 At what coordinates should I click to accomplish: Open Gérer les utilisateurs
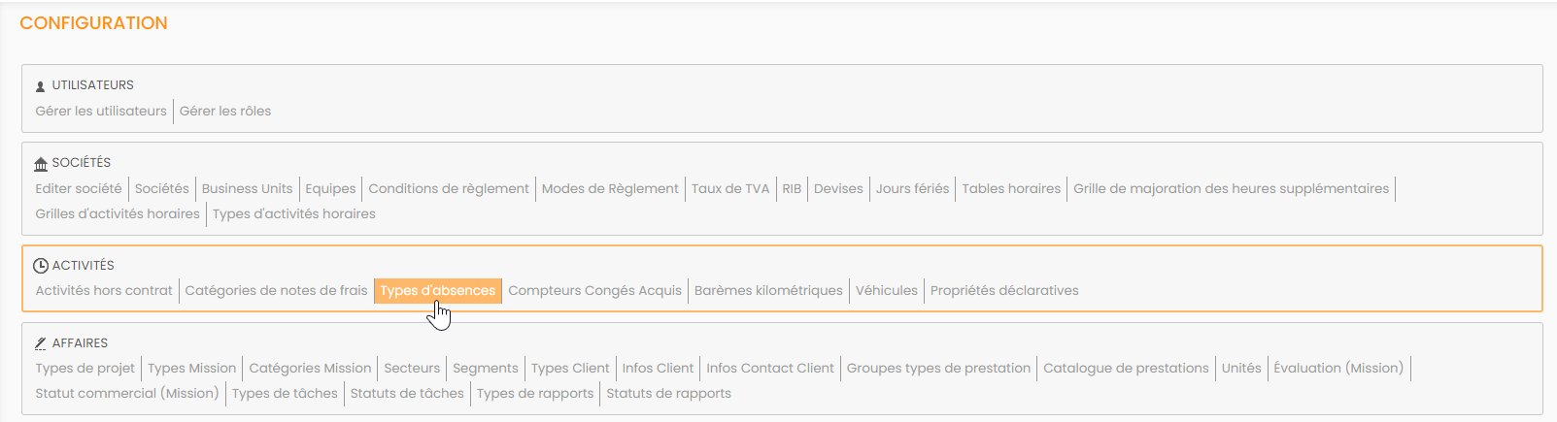point(101,112)
